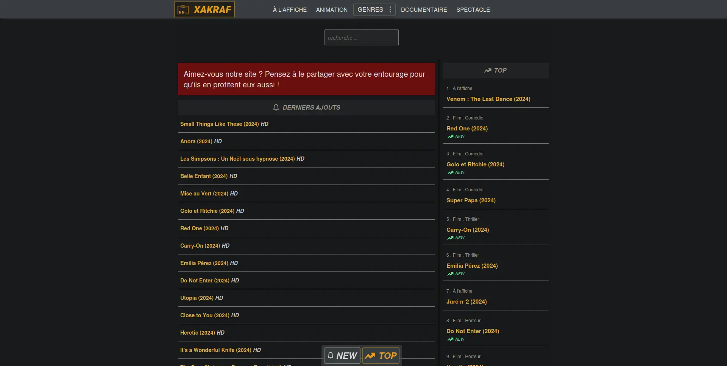Click the '4 . Film . Comédie' label
The width and height of the screenshot is (727, 366).
(465, 190)
